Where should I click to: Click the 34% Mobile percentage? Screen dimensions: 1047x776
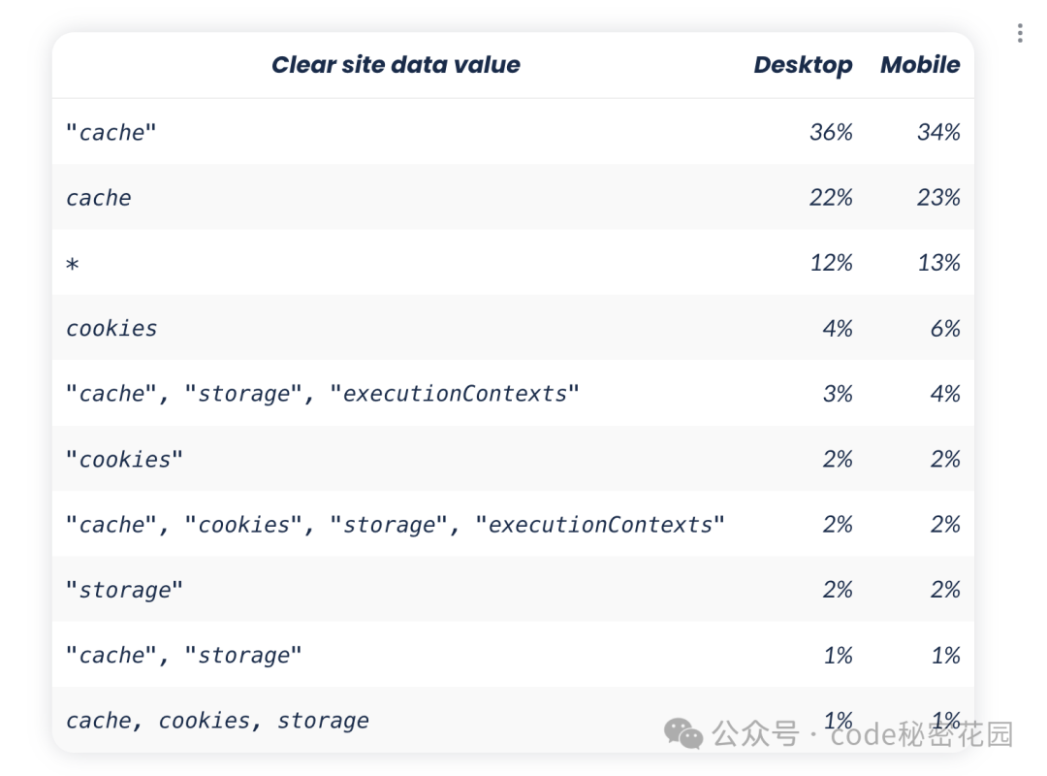938,132
